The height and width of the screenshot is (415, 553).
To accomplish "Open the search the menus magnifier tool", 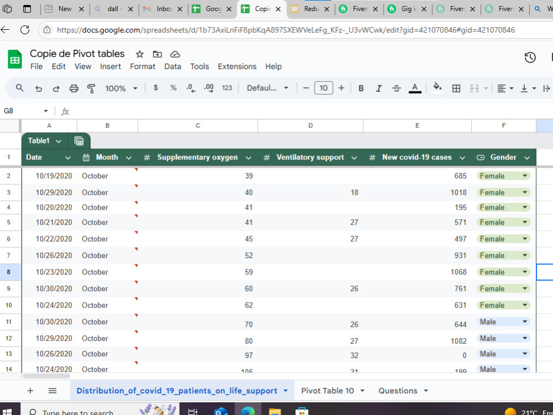I will coord(20,88).
